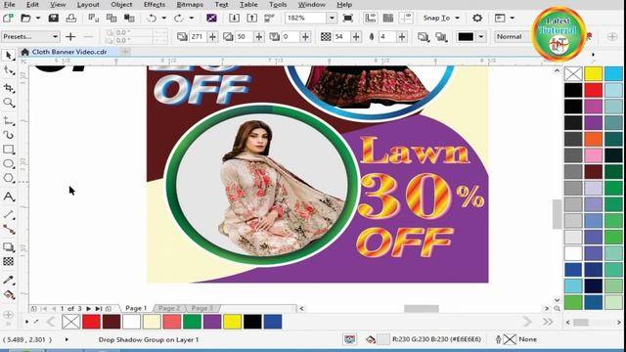Pick the purple swatch in document palette

pyautogui.click(x=212, y=322)
